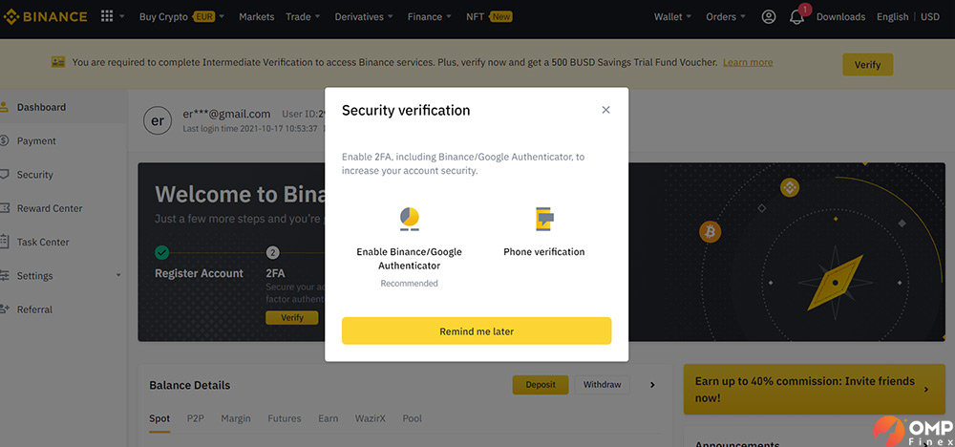The width and height of the screenshot is (955, 447).
Task: Click the BNB coin graphic icon
Action: tap(790, 187)
